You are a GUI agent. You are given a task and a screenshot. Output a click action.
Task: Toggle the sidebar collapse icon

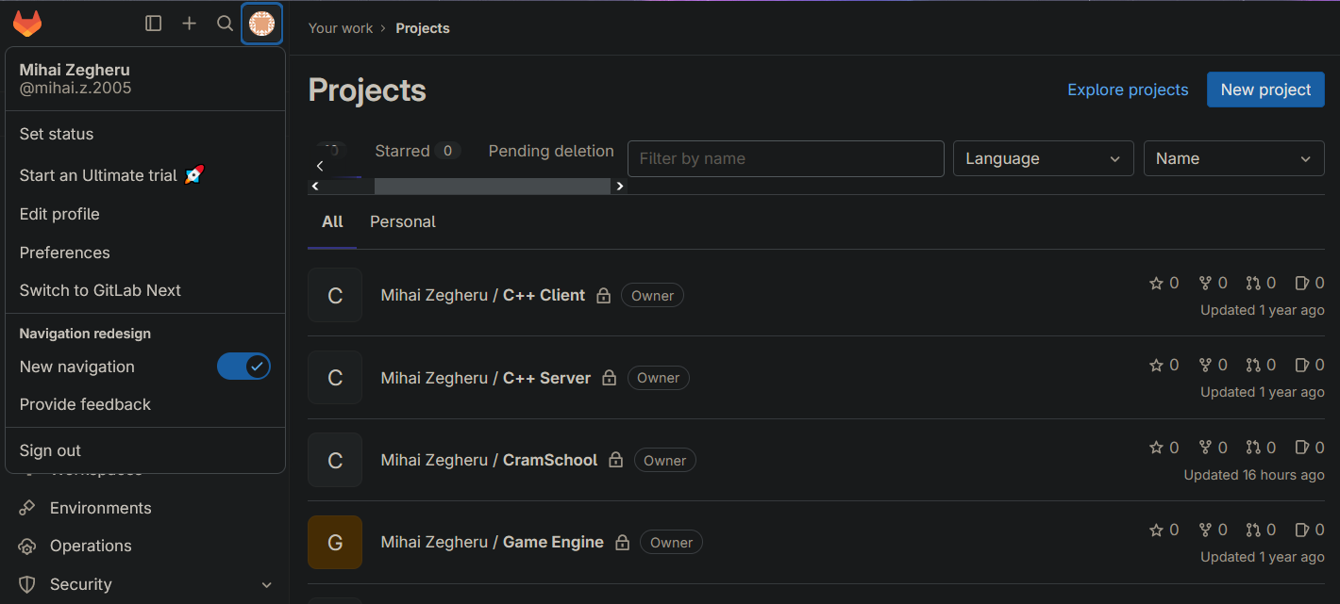pos(154,24)
